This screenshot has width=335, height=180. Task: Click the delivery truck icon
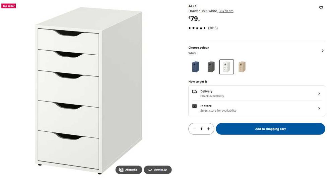tap(194, 92)
